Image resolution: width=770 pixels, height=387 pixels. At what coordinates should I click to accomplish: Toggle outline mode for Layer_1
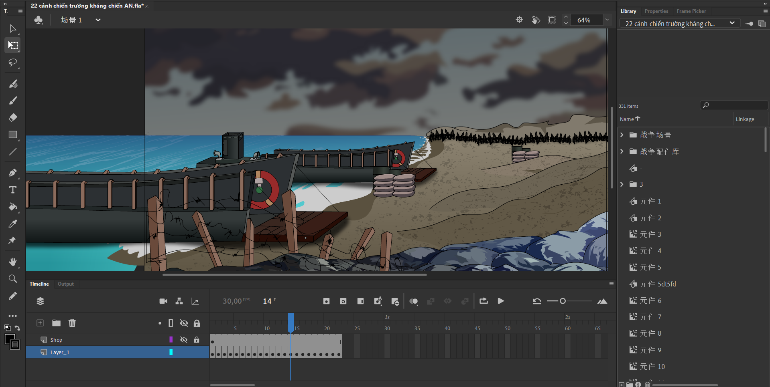pyautogui.click(x=171, y=352)
